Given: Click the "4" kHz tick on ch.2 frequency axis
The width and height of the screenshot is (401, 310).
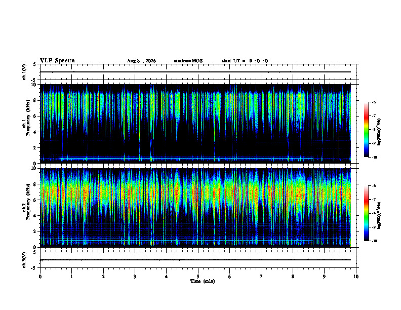Looking at the screenshot, I should tap(35, 216).
